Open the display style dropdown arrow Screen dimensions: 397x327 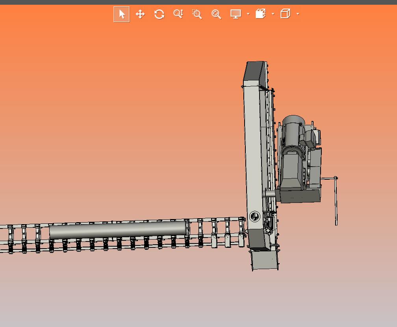[x=248, y=14]
